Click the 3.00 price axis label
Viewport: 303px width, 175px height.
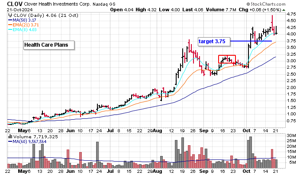(291, 61)
